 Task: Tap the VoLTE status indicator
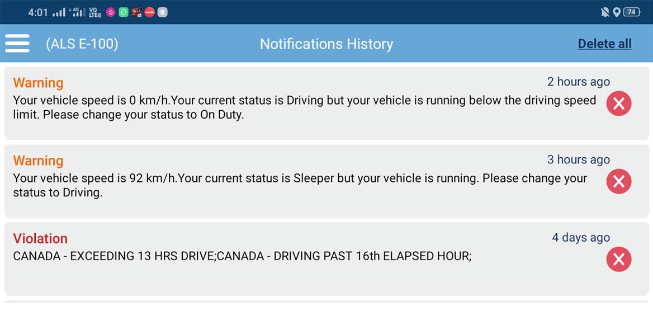[95, 12]
